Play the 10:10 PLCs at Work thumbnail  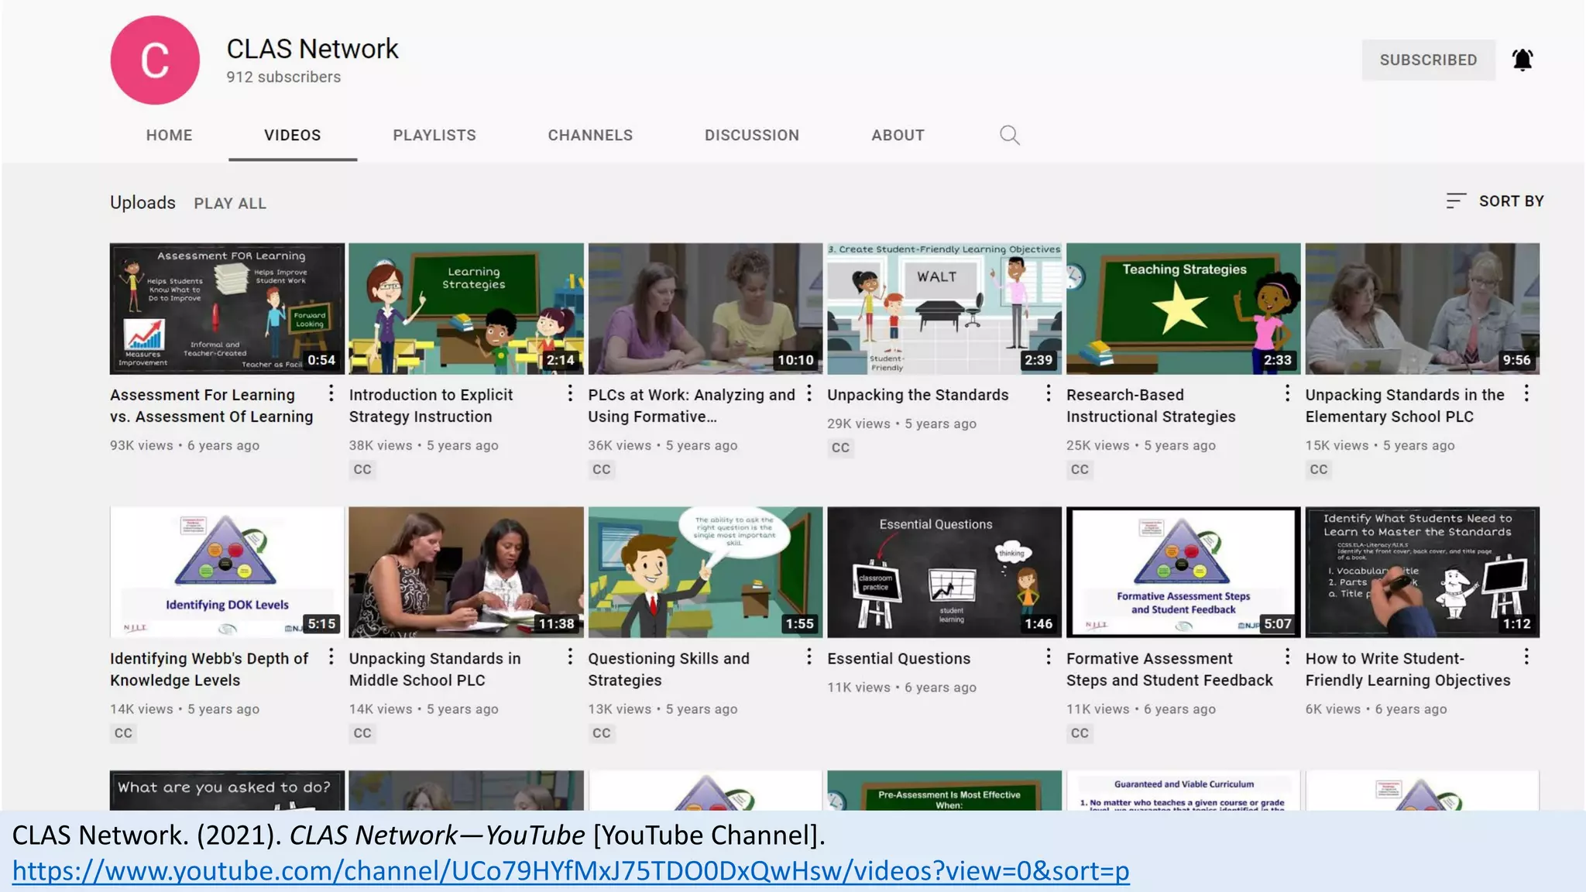click(705, 309)
